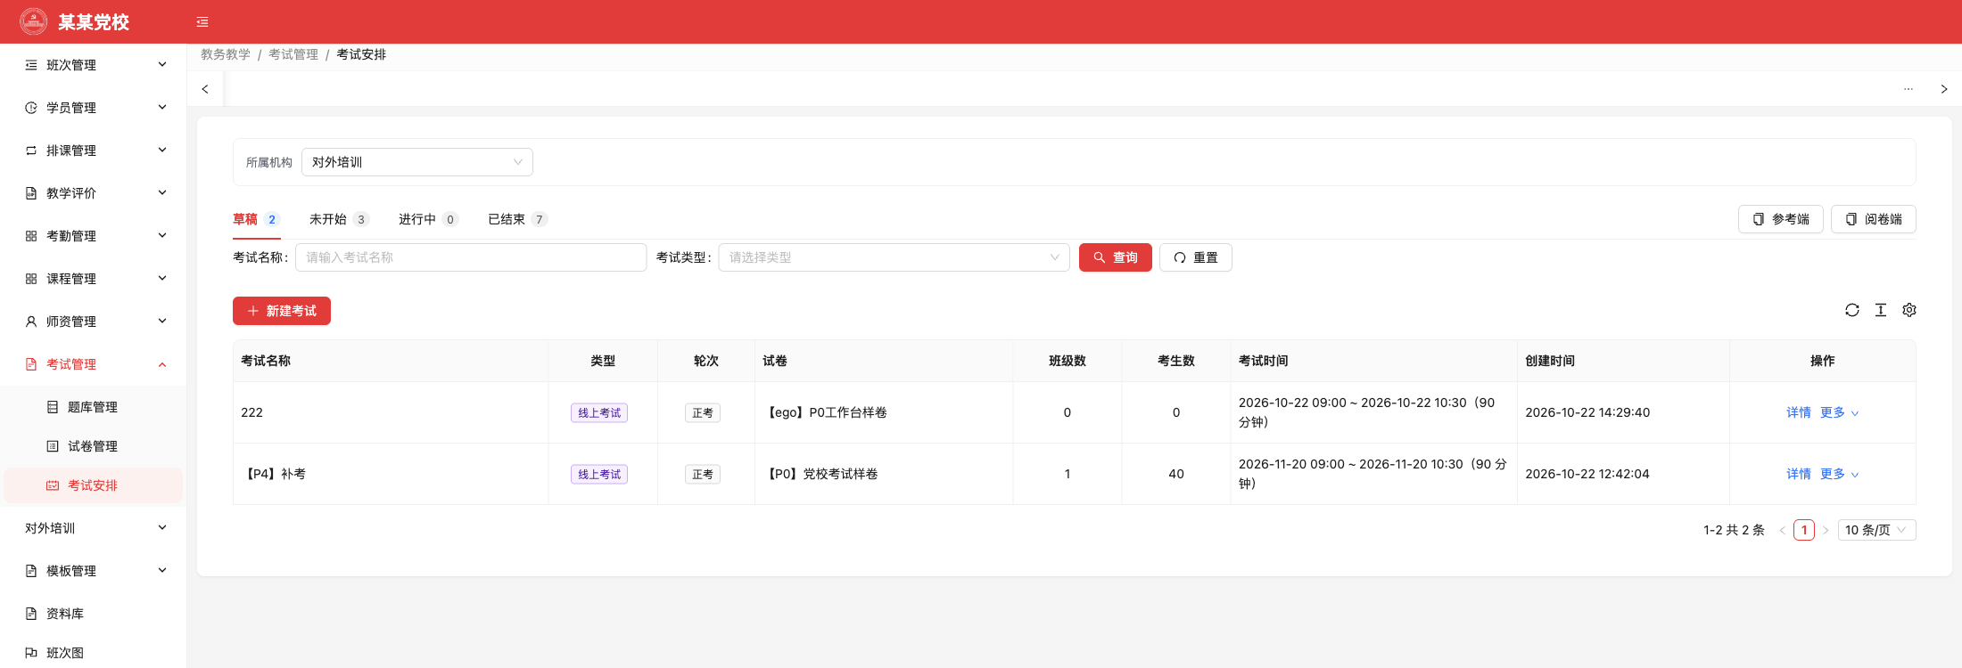Click the 师资管理 sidebar icon
1962x668 pixels.
(31, 322)
